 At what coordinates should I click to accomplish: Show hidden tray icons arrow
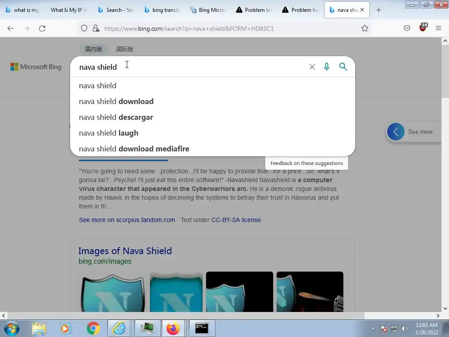pyautogui.click(x=373, y=329)
